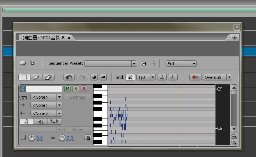Close the MIDI editor tab
The width and height of the screenshot is (256, 157).
click(x=69, y=38)
